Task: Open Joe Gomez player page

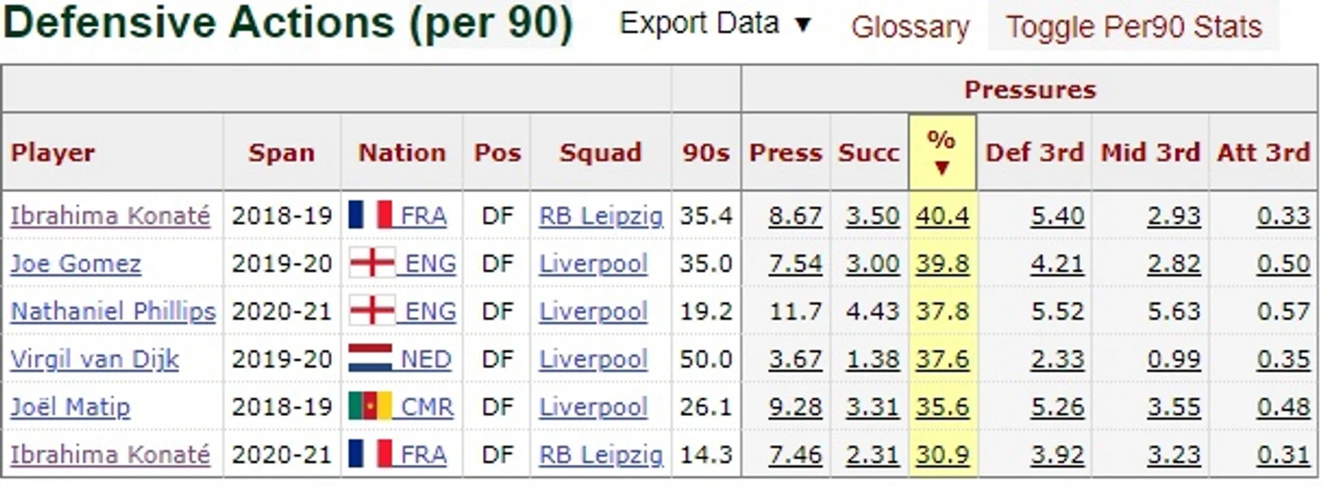Action: click(76, 264)
